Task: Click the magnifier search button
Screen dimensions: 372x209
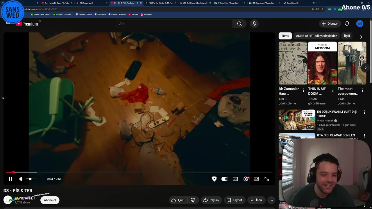Action: (239, 24)
